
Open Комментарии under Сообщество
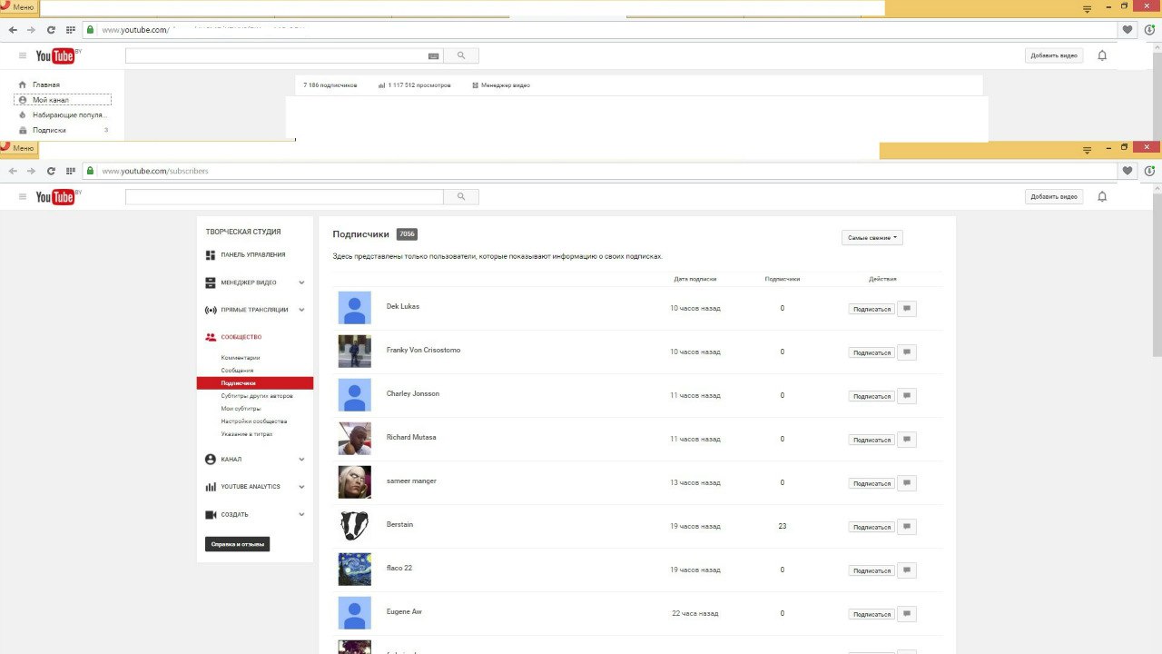coord(240,358)
